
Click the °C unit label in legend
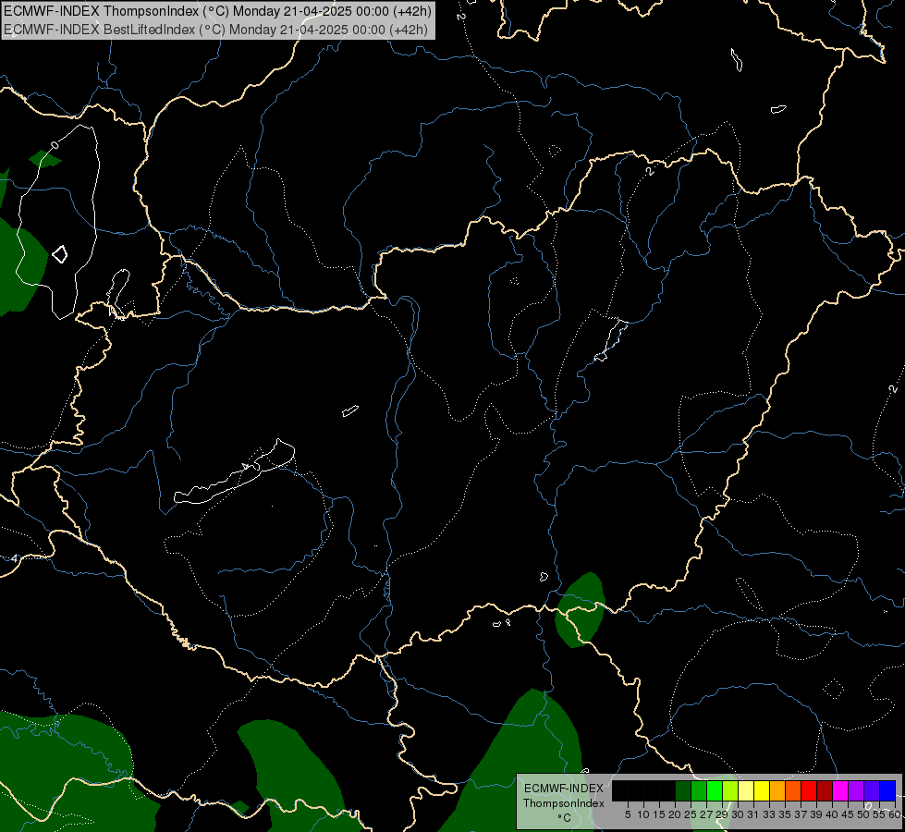[x=563, y=817]
